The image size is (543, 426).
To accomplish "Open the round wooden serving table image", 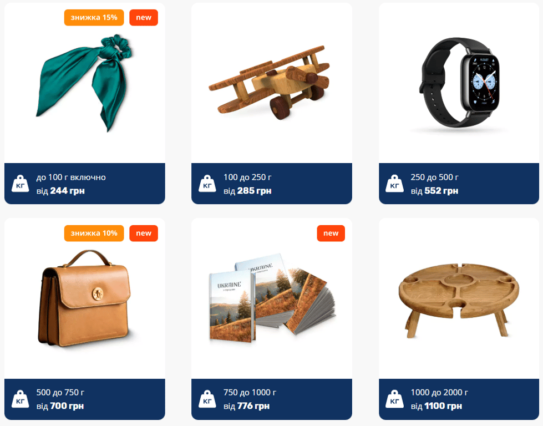I will (x=459, y=300).
